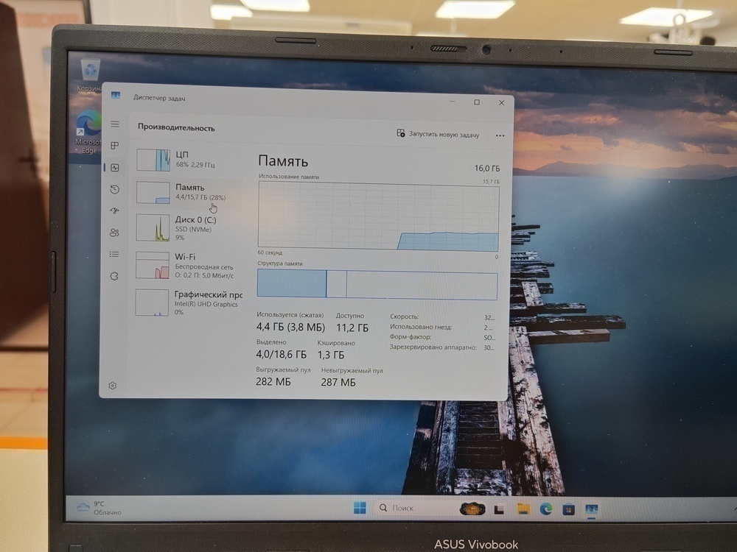Click Запустить новую задачу button
Image resolution: width=737 pixels, height=552 pixels.
click(x=438, y=135)
